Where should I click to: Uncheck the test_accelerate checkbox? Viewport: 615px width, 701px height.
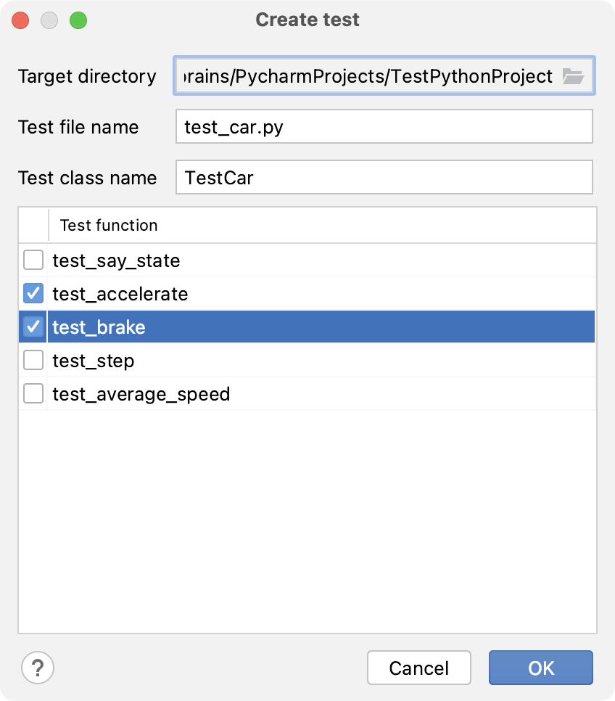click(x=33, y=293)
